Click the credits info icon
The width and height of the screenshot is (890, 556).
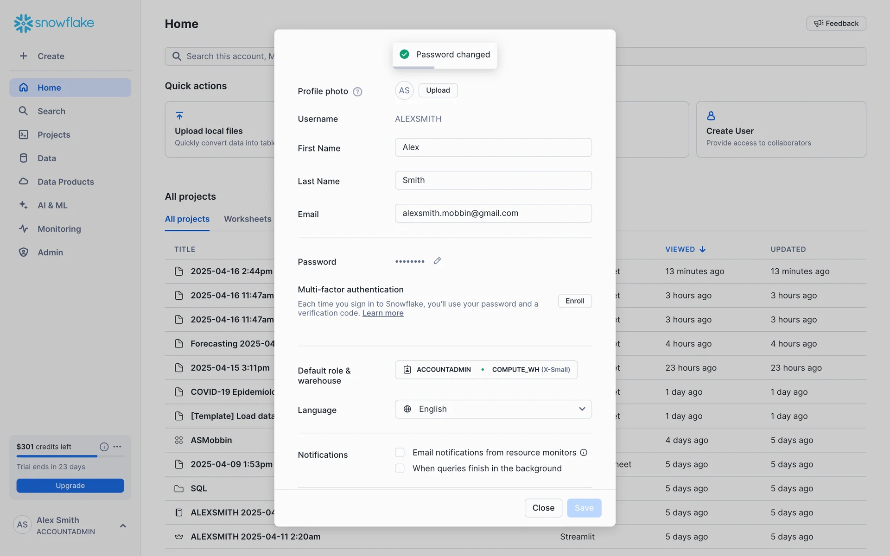104,447
